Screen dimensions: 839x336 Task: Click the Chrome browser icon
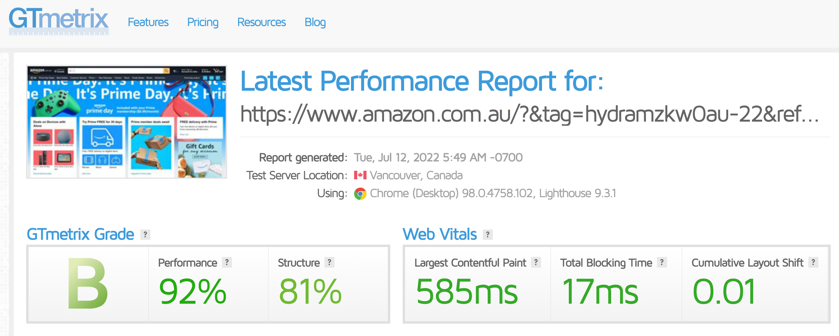[360, 194]
